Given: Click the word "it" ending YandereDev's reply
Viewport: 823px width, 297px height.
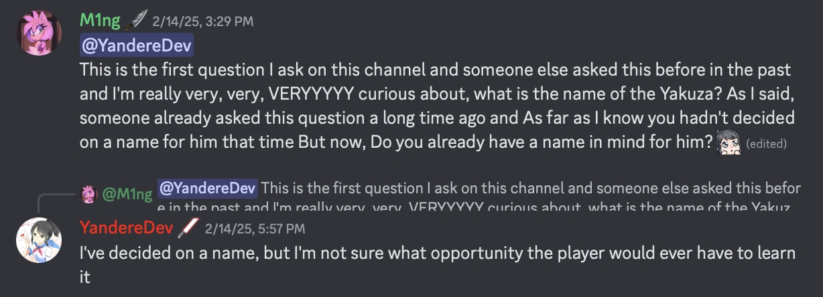Looking at the screenshot, I should (85, 278).
